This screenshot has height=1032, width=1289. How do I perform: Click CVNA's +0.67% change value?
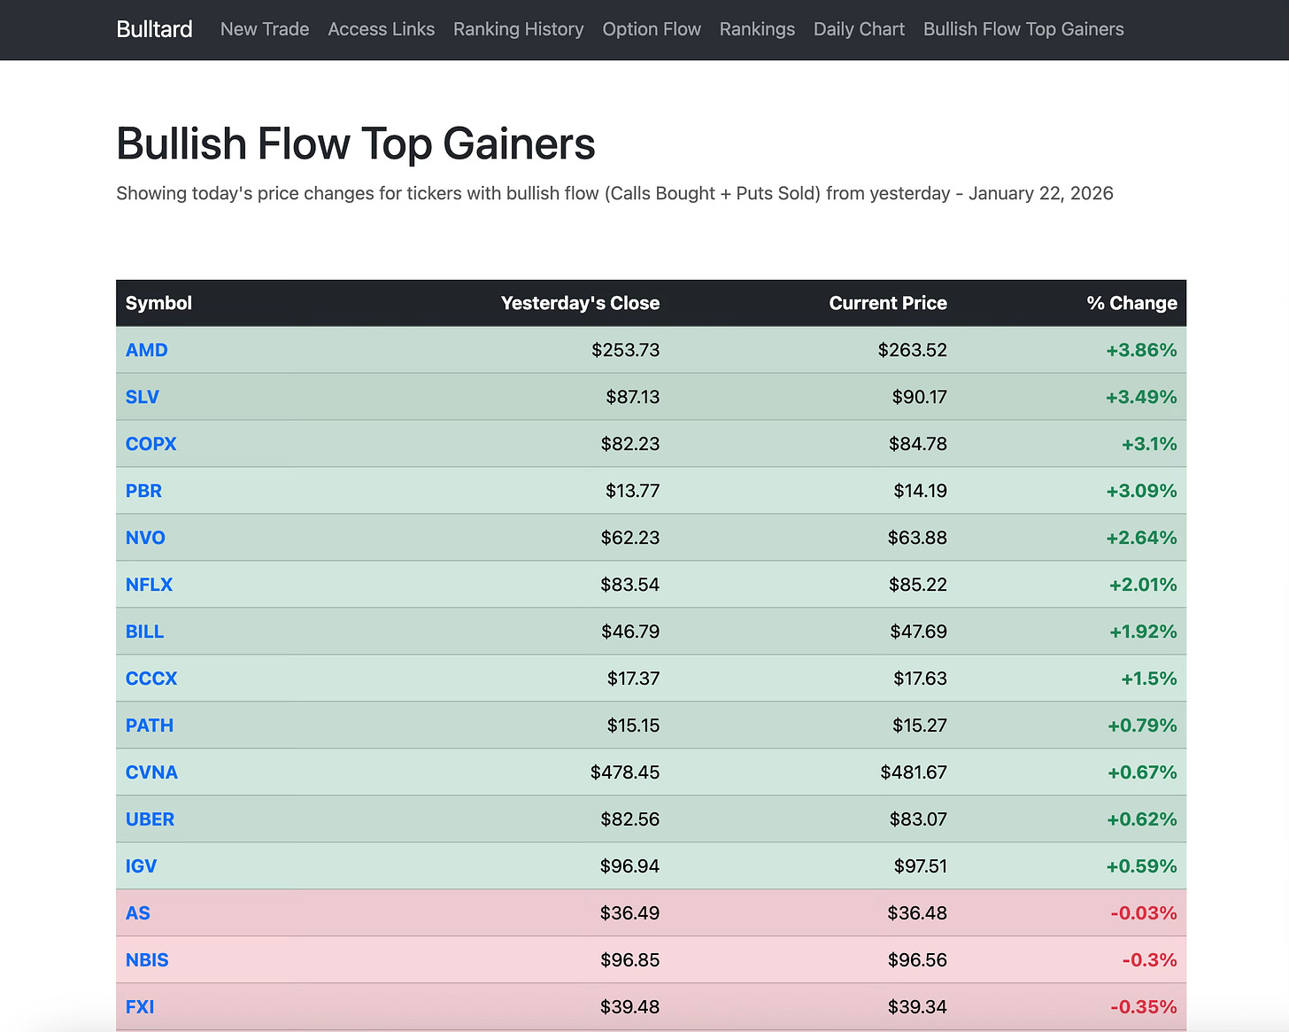click(1142, 772)
